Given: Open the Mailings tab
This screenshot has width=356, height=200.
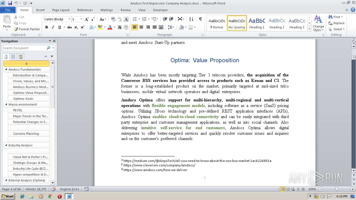Looking at the screenshot, I should (107, 10).
